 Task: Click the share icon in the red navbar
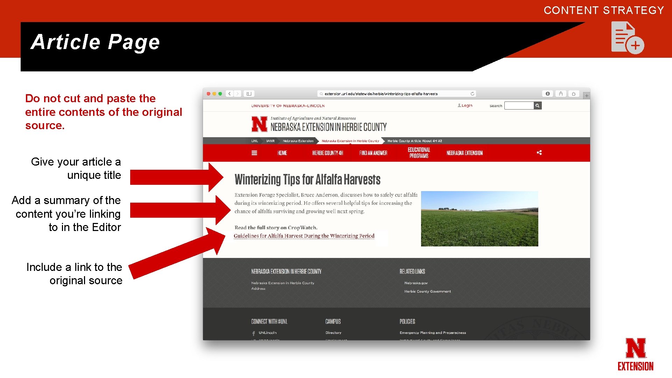click(539, 153)
